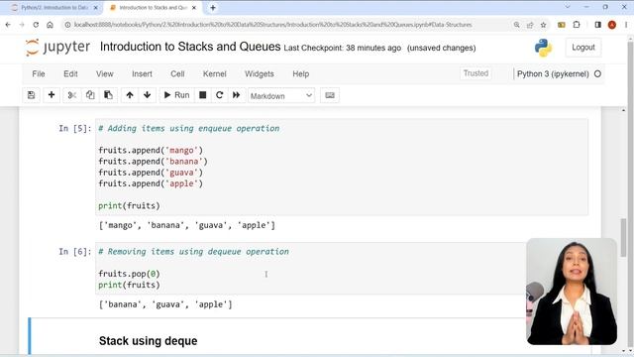Open the Help menu

point(301,74)
